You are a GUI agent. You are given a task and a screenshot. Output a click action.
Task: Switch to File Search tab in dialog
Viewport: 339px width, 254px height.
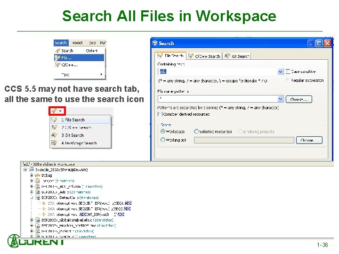170,56
